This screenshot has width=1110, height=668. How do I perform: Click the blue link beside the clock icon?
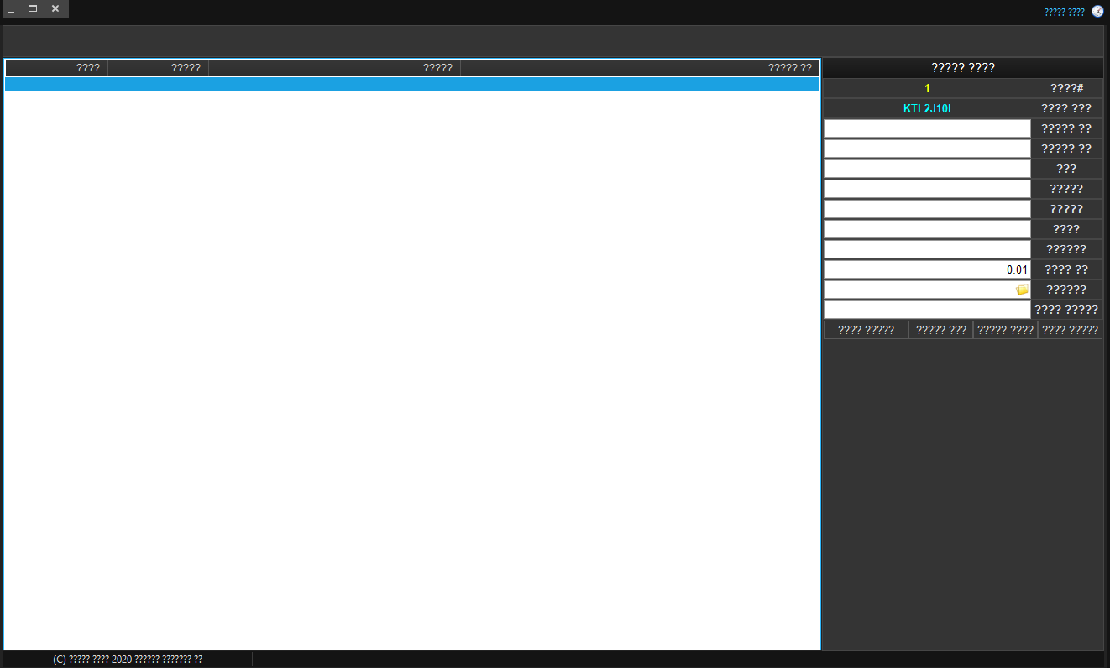click(1065, 12)
